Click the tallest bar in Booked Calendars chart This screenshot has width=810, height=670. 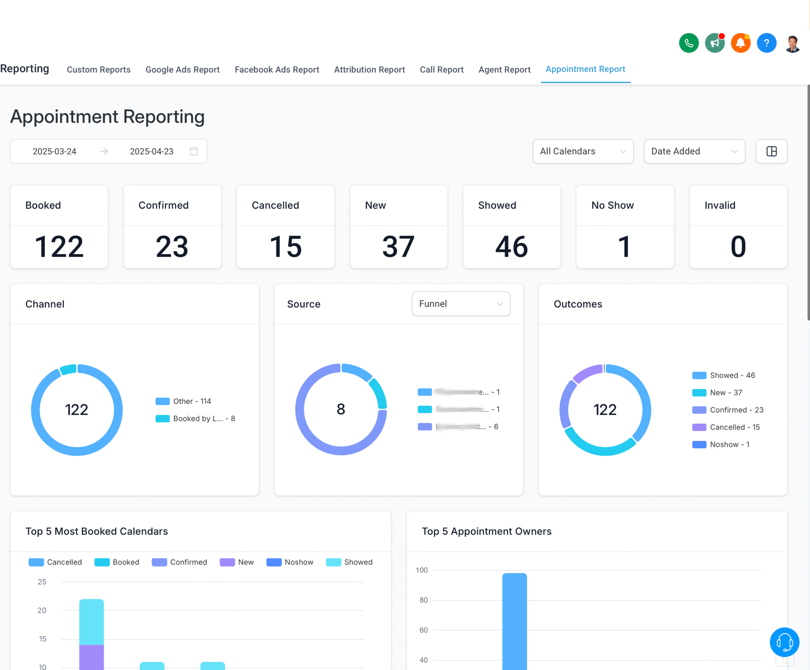[92, 634]
